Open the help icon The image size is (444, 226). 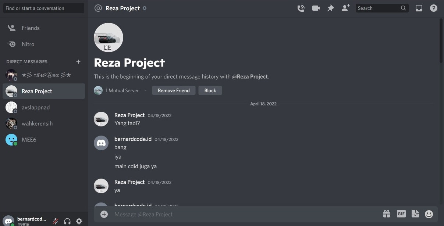point(434,8)
